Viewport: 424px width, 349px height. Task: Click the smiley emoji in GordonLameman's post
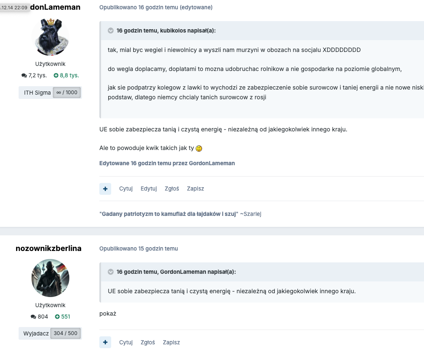click(199, 148)
